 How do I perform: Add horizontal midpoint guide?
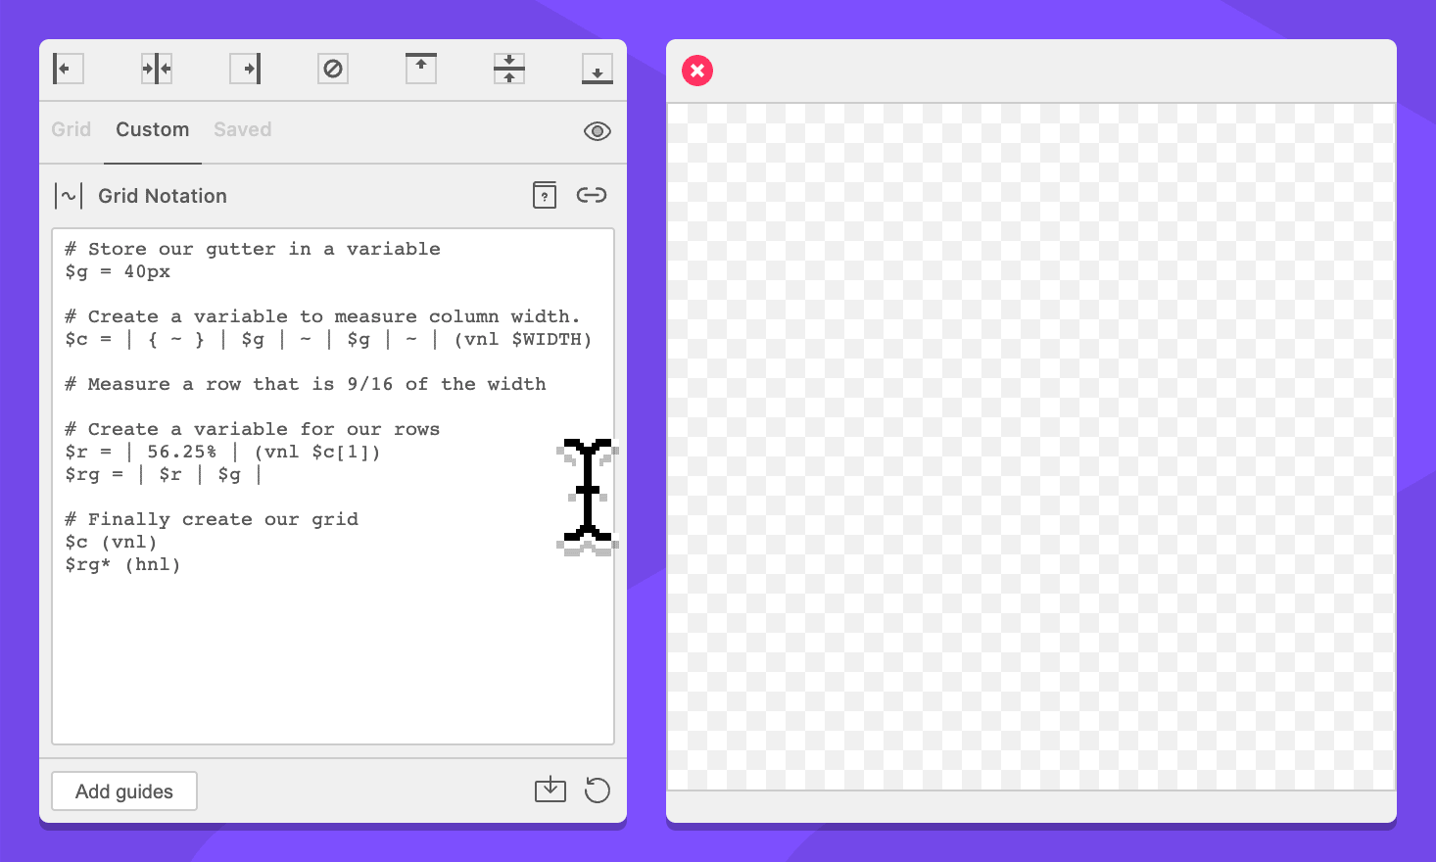click(509, 69)
